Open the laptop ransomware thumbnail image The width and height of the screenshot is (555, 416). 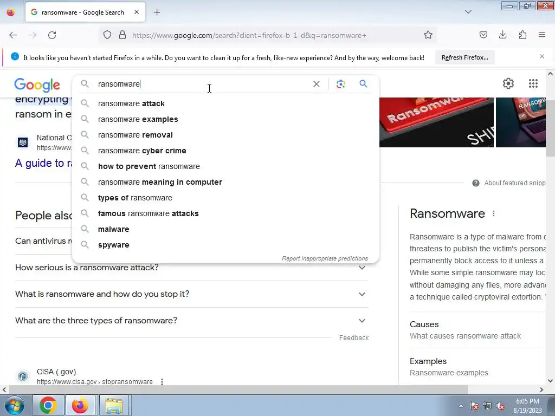tap(521, 122)
